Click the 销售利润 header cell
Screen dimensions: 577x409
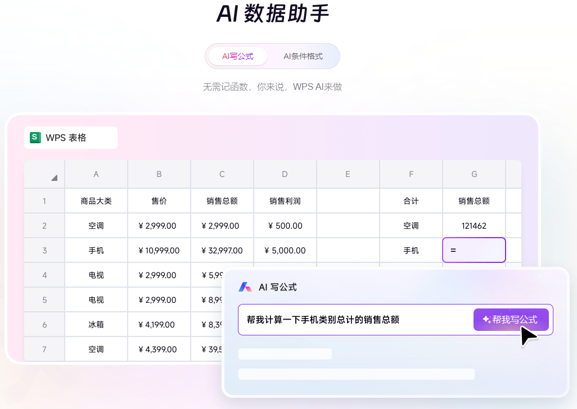tap(285, 201)
